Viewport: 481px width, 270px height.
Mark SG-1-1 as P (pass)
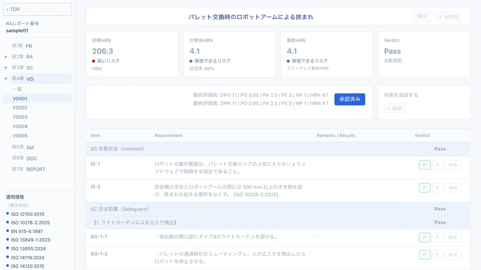425,238
